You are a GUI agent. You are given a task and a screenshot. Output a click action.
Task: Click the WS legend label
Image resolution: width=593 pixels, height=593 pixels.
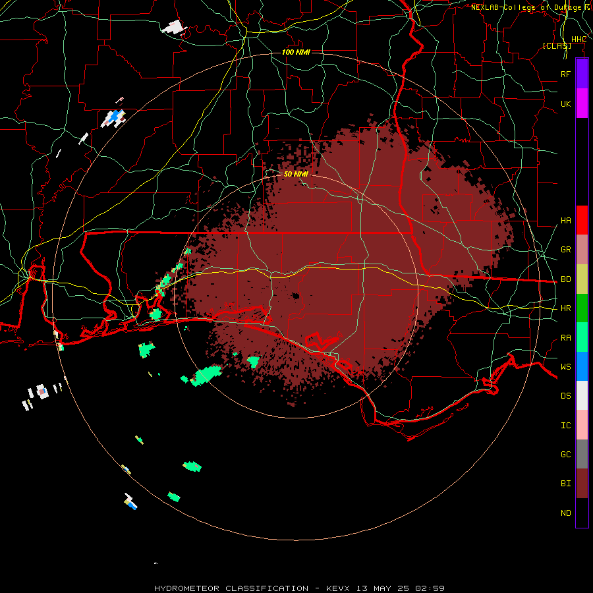(565, 367)
